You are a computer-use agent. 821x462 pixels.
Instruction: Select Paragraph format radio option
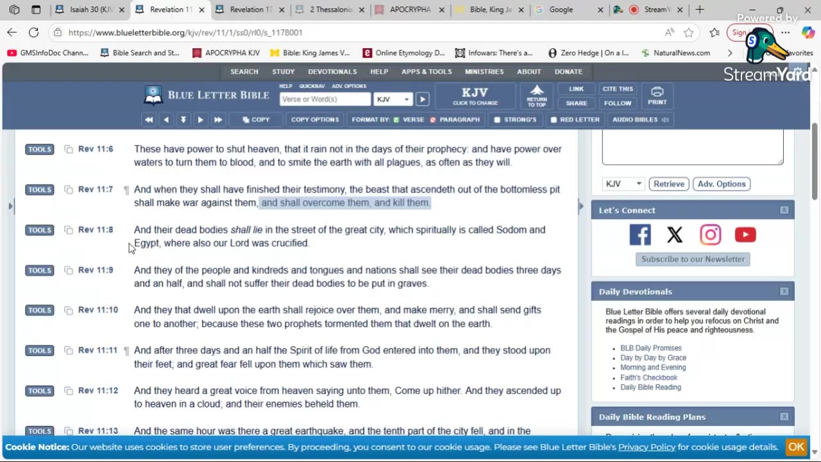[433, 119]
